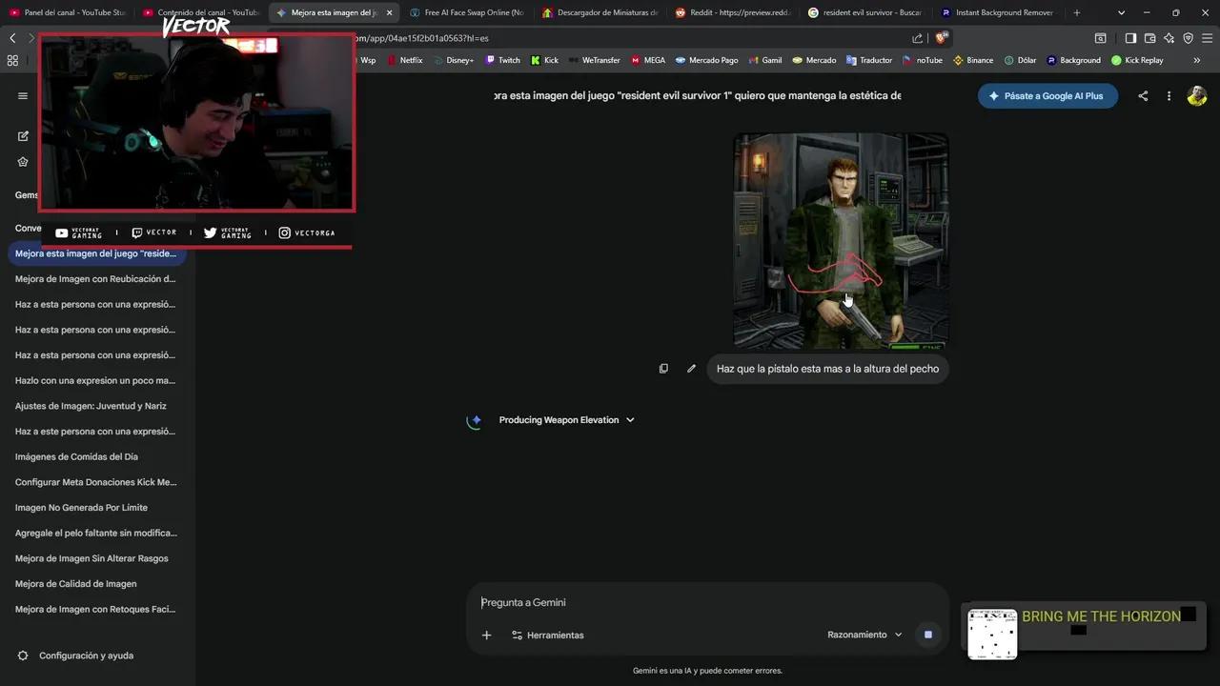Image resolution: width=1220 pixels, height=686 pixels.
Task: Open the Mercado Pago bookmark
Action: [x=707, y=60]
